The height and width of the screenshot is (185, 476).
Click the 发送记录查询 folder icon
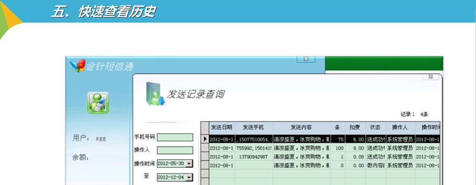(155, 94)
